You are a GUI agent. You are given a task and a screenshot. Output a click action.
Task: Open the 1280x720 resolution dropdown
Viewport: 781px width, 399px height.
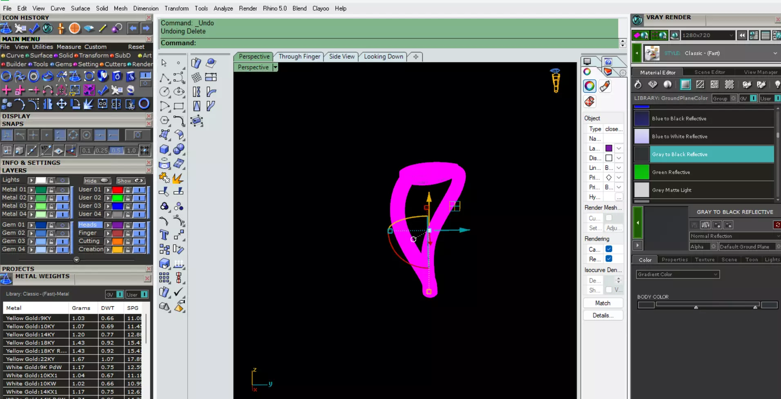tap(731, 36)
